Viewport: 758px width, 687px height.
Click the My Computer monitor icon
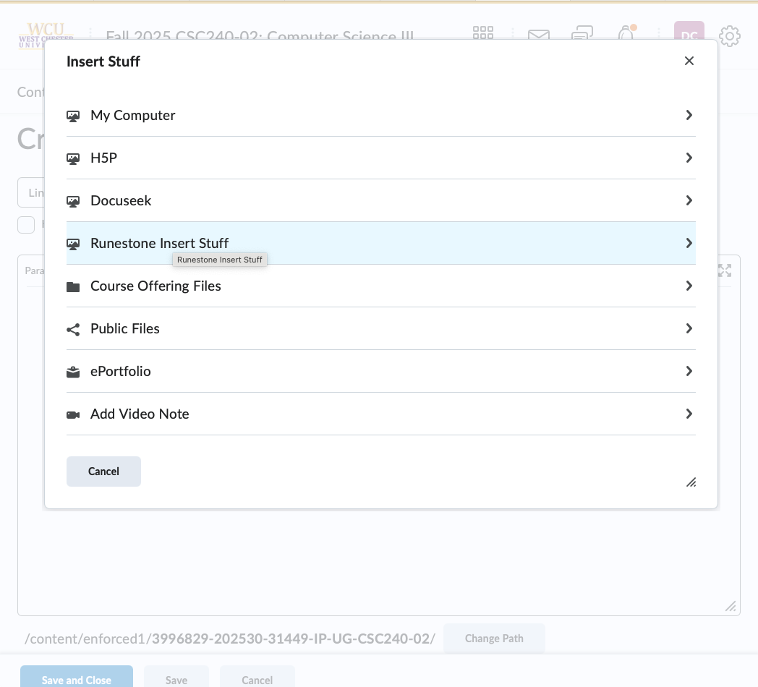pos(73,116)
